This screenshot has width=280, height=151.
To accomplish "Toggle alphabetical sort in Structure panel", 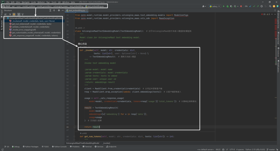I will (x=5, y=14).
